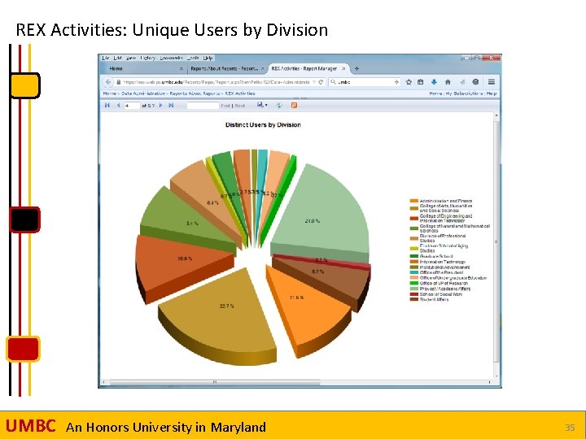
Task: Go to browser home page icon
Action: (x=448, y=82)
